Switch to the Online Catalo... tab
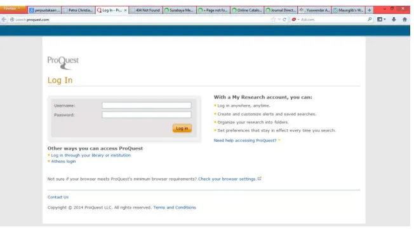The width and height of the screenshot is (414, 234). click(x=247, y=10)
